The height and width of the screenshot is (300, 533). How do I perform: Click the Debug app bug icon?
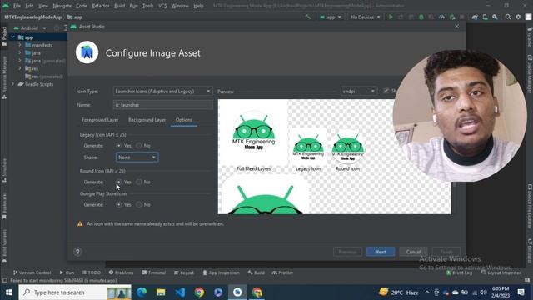pyautogui.click(x=421, y=17)
